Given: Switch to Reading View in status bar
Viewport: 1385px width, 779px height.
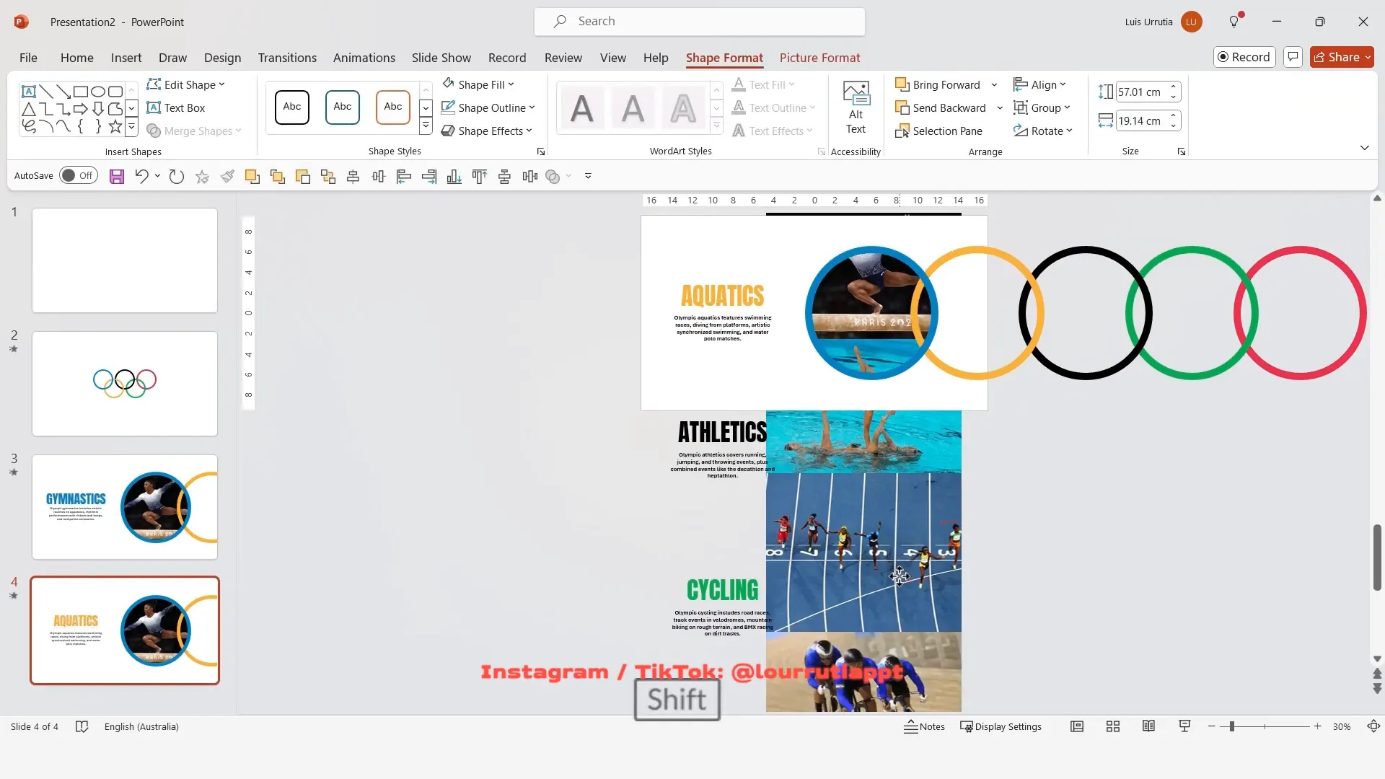Looking at the screenshot, I should 1149,727.
